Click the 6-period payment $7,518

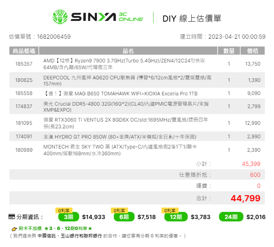pos(147,217)
